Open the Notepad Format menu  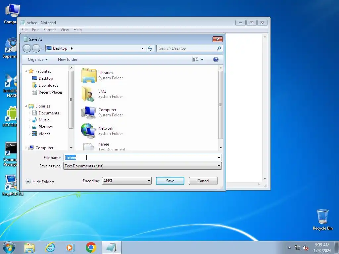50,30
